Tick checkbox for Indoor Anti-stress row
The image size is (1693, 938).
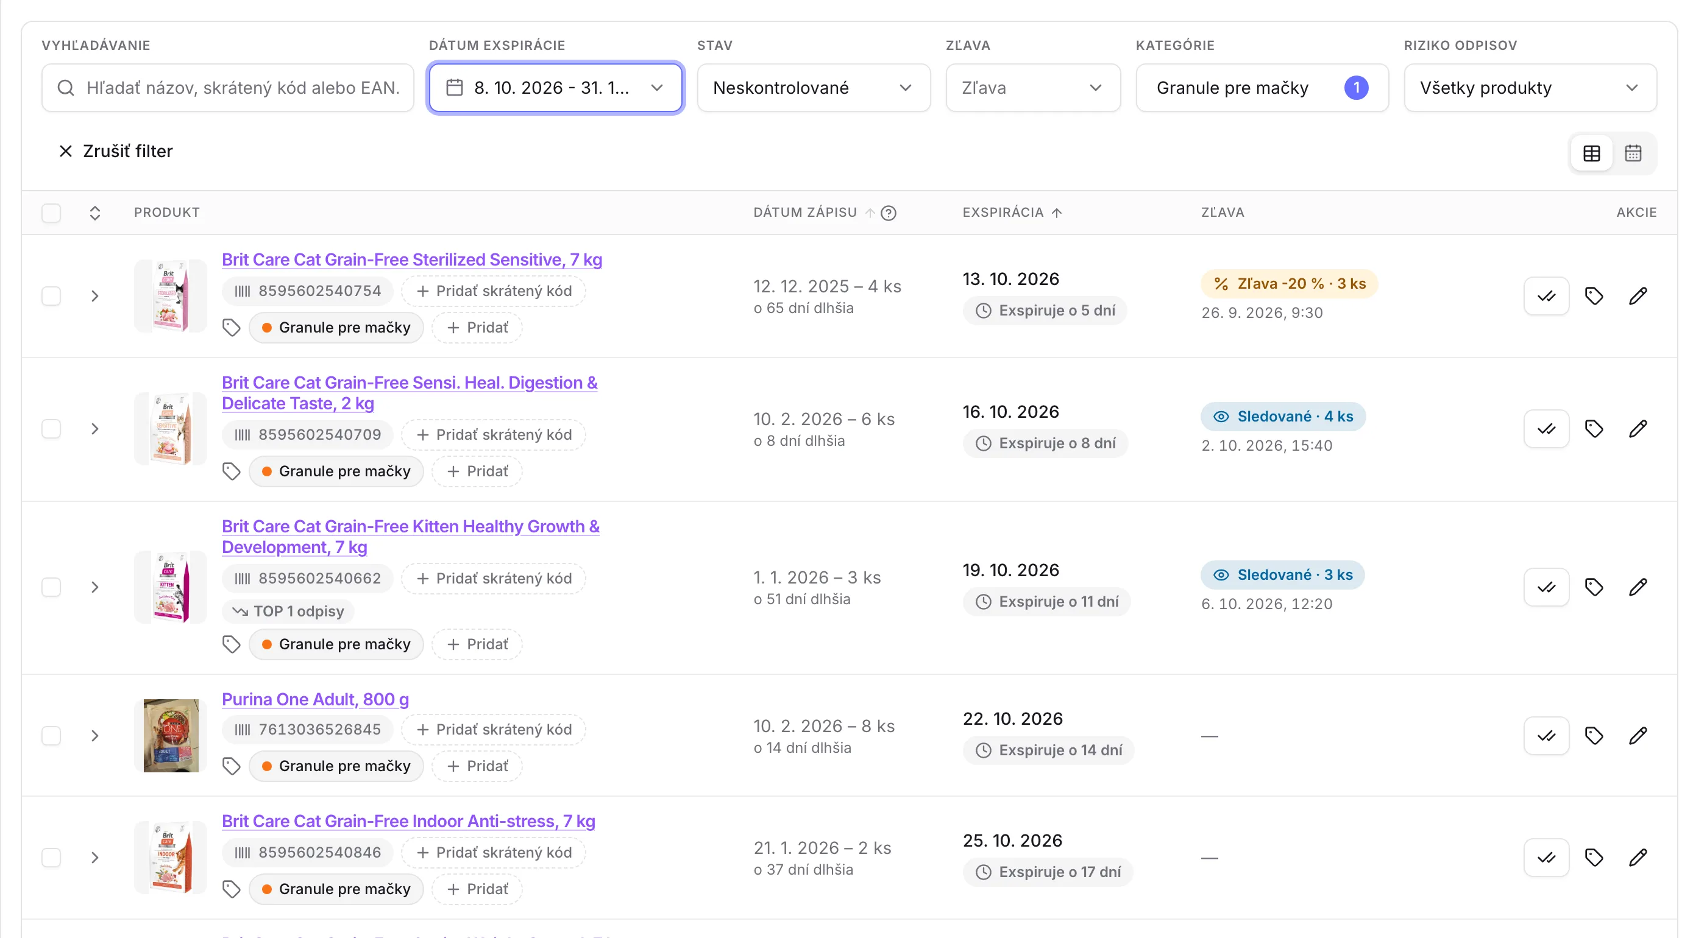pos(51,858)
